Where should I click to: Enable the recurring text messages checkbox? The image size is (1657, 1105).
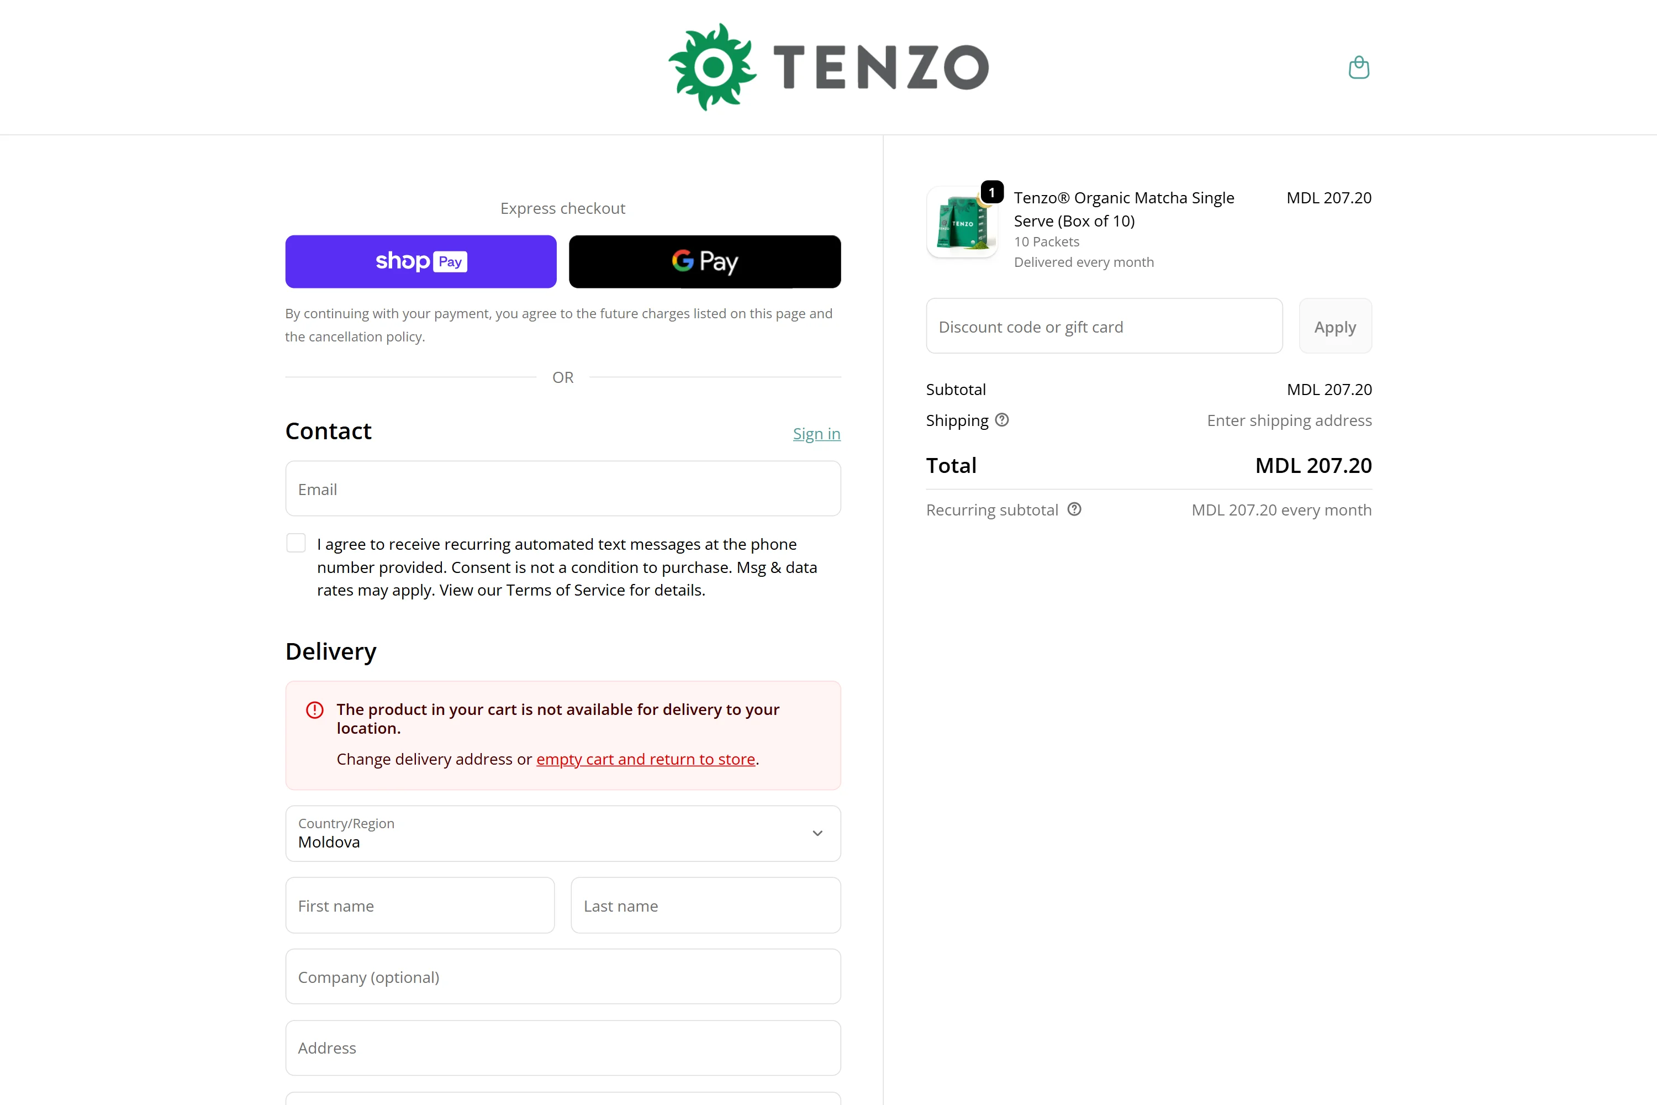pyautogui.click(x=296, y=543)
